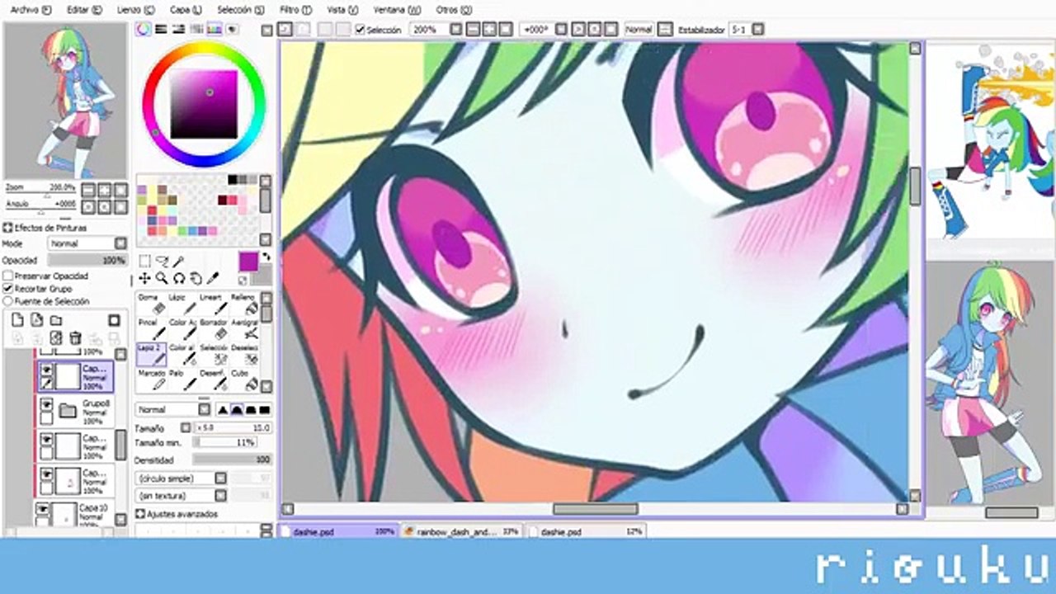Select the Lineart brush tool

pyautogui.click(x=213, y=303)
